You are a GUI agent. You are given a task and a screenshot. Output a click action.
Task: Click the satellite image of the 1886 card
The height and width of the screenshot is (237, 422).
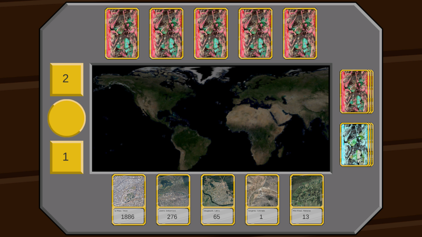(129, 191)
